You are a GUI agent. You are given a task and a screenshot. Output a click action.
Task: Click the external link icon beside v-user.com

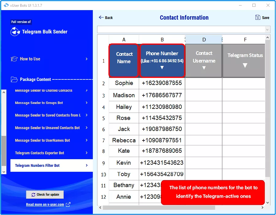[x=68, y=205]
